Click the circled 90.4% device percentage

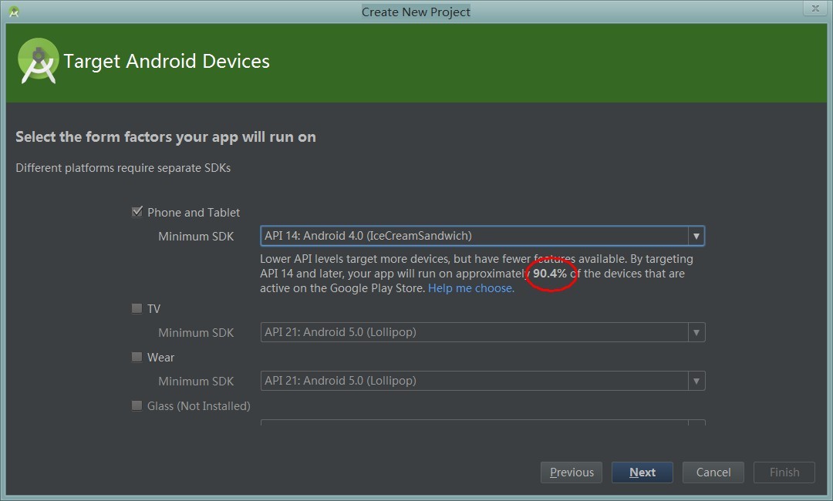[x=549, y=274]
